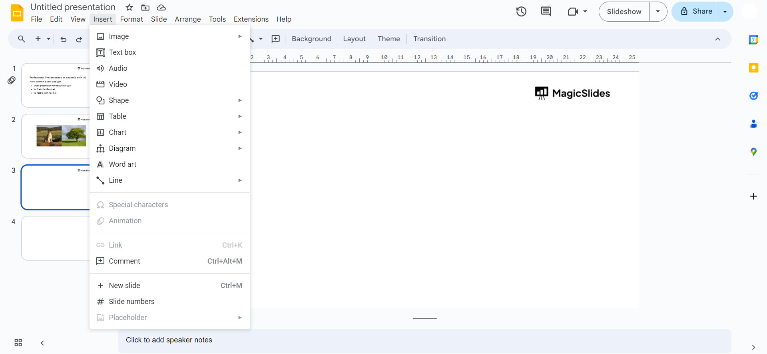Insert Word art
This screenshot has width=767, height=354.
[x=170, y=164]
